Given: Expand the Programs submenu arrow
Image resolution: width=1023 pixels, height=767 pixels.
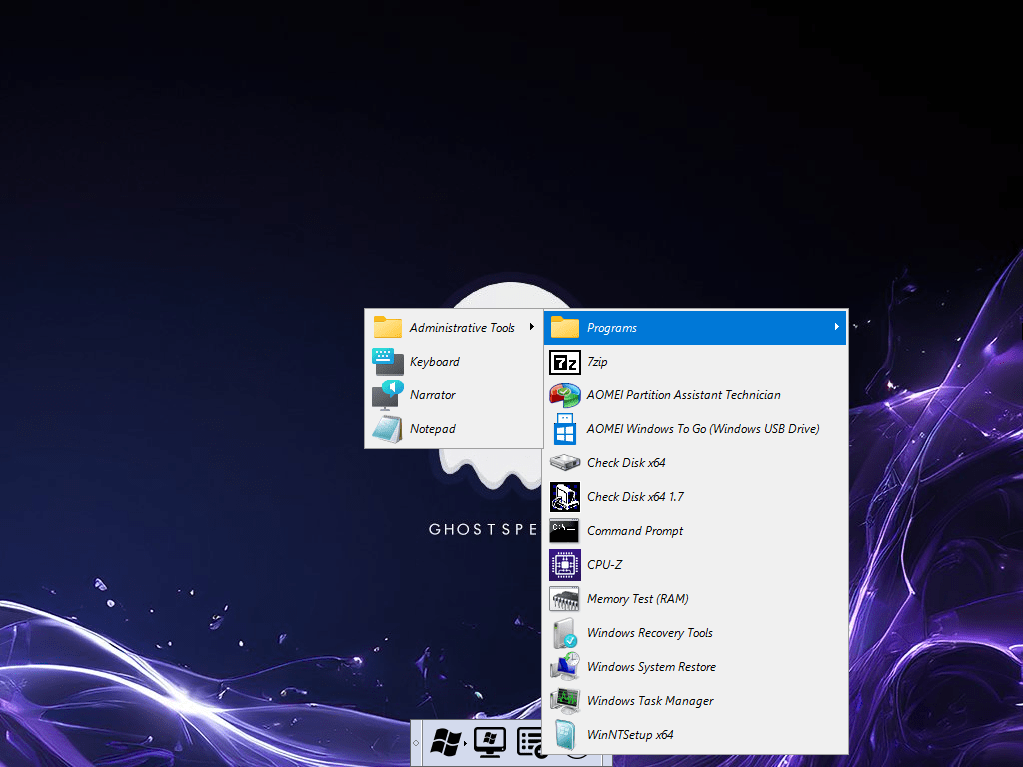Looking at the screenshot, I should 837,327.
